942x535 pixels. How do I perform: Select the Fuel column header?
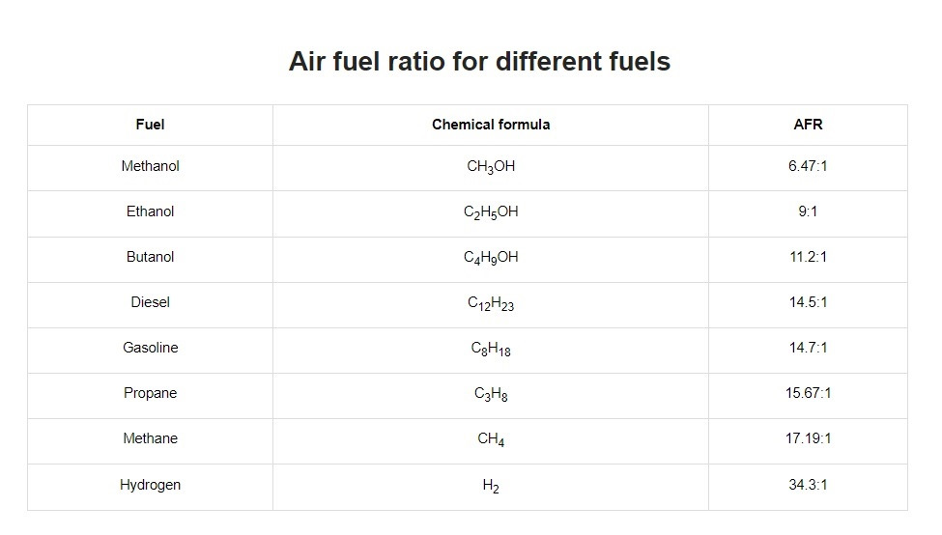click(150, 125)
